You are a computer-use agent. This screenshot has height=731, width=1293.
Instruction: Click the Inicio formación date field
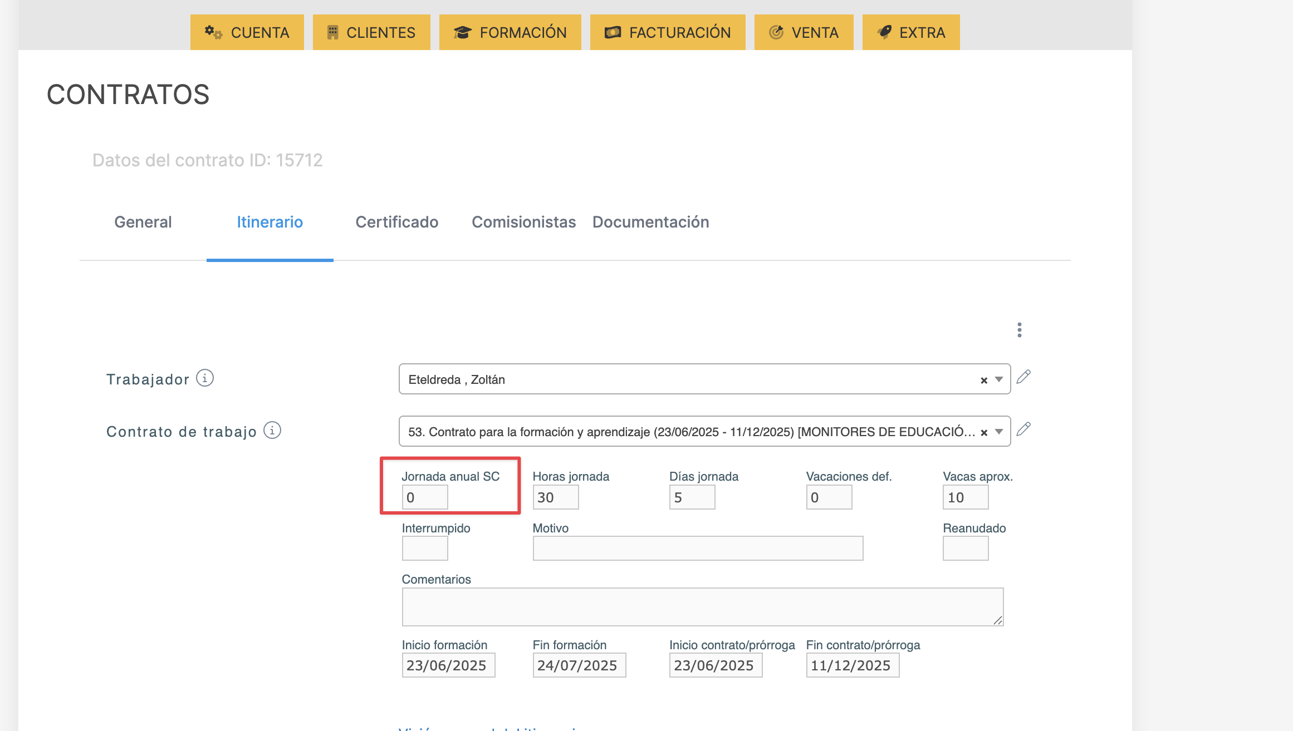[x=448, y=665]
